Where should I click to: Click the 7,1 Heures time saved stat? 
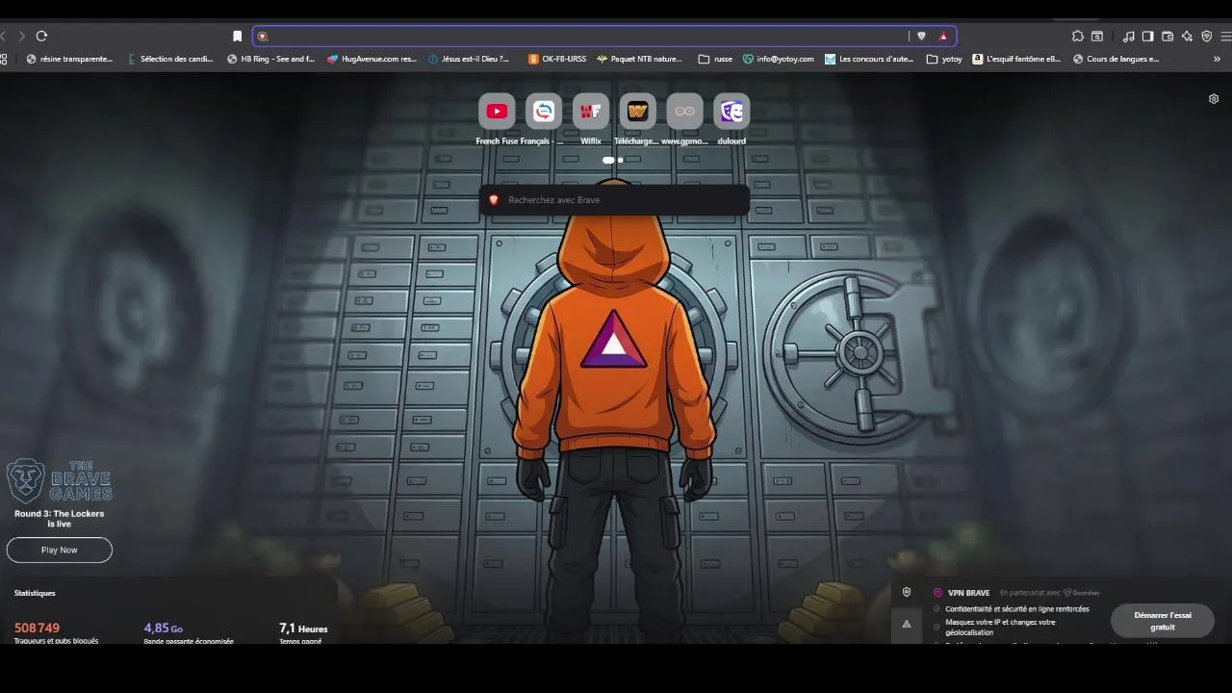click(x=303, y=628)
